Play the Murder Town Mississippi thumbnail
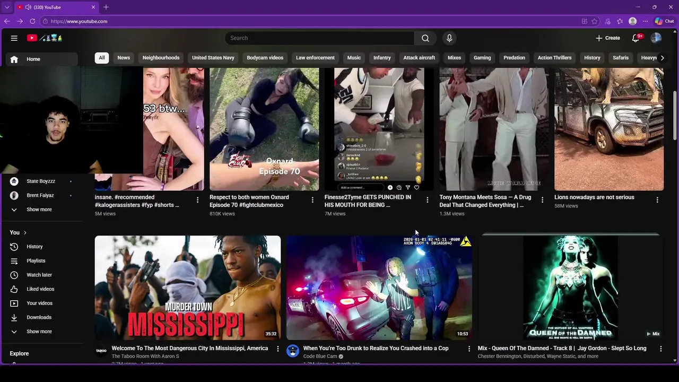 click(188, 288)
